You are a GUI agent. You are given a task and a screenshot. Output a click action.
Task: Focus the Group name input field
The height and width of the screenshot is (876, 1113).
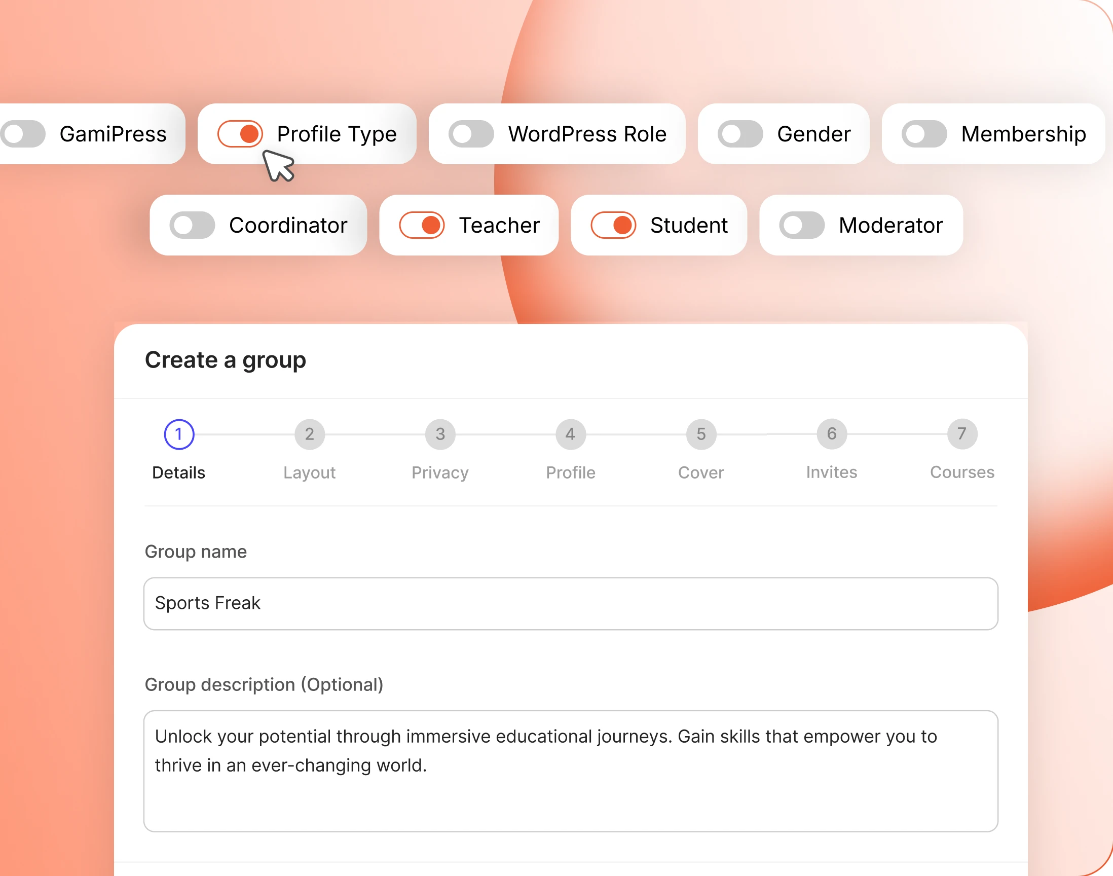[x=571, y=604]
